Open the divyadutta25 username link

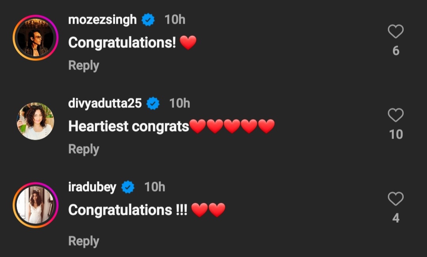click(x=105, y=103)
